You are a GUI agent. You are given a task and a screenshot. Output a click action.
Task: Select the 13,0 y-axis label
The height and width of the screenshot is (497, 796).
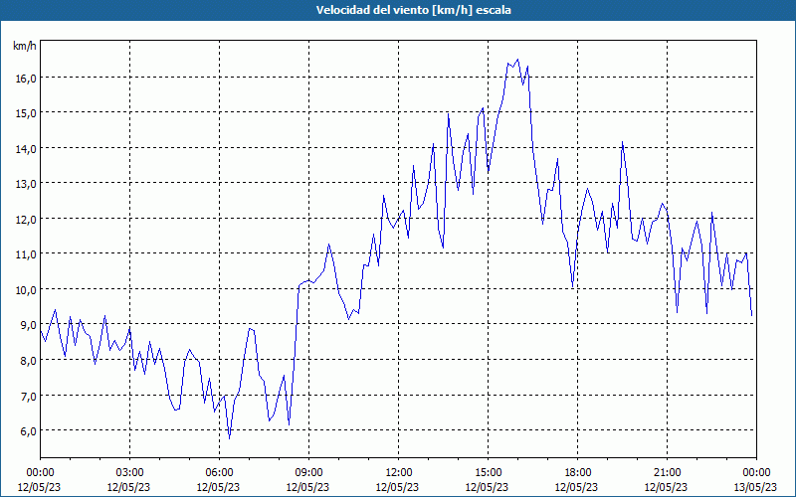(26, 184)
